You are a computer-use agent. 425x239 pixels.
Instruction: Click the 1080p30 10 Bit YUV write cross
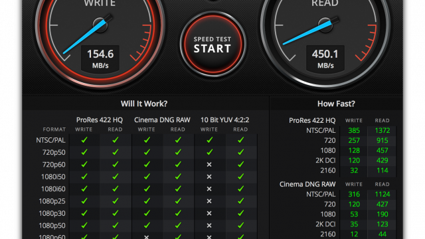[209, 213]
